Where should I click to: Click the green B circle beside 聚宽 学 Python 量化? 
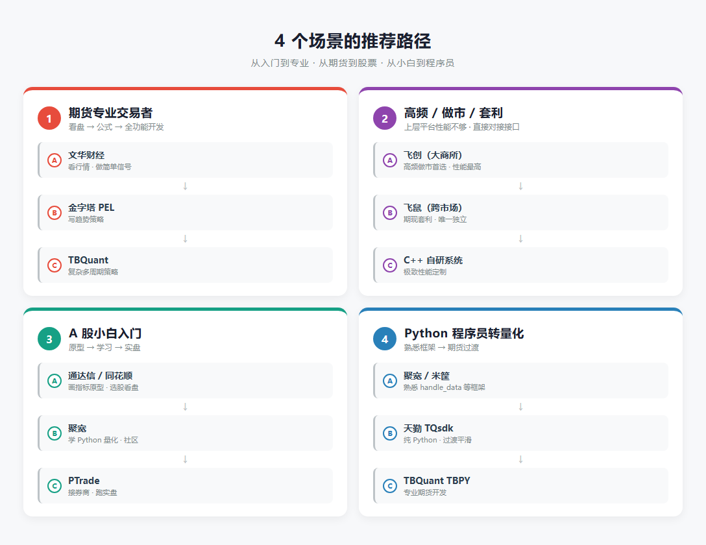[x=55, y=433]
